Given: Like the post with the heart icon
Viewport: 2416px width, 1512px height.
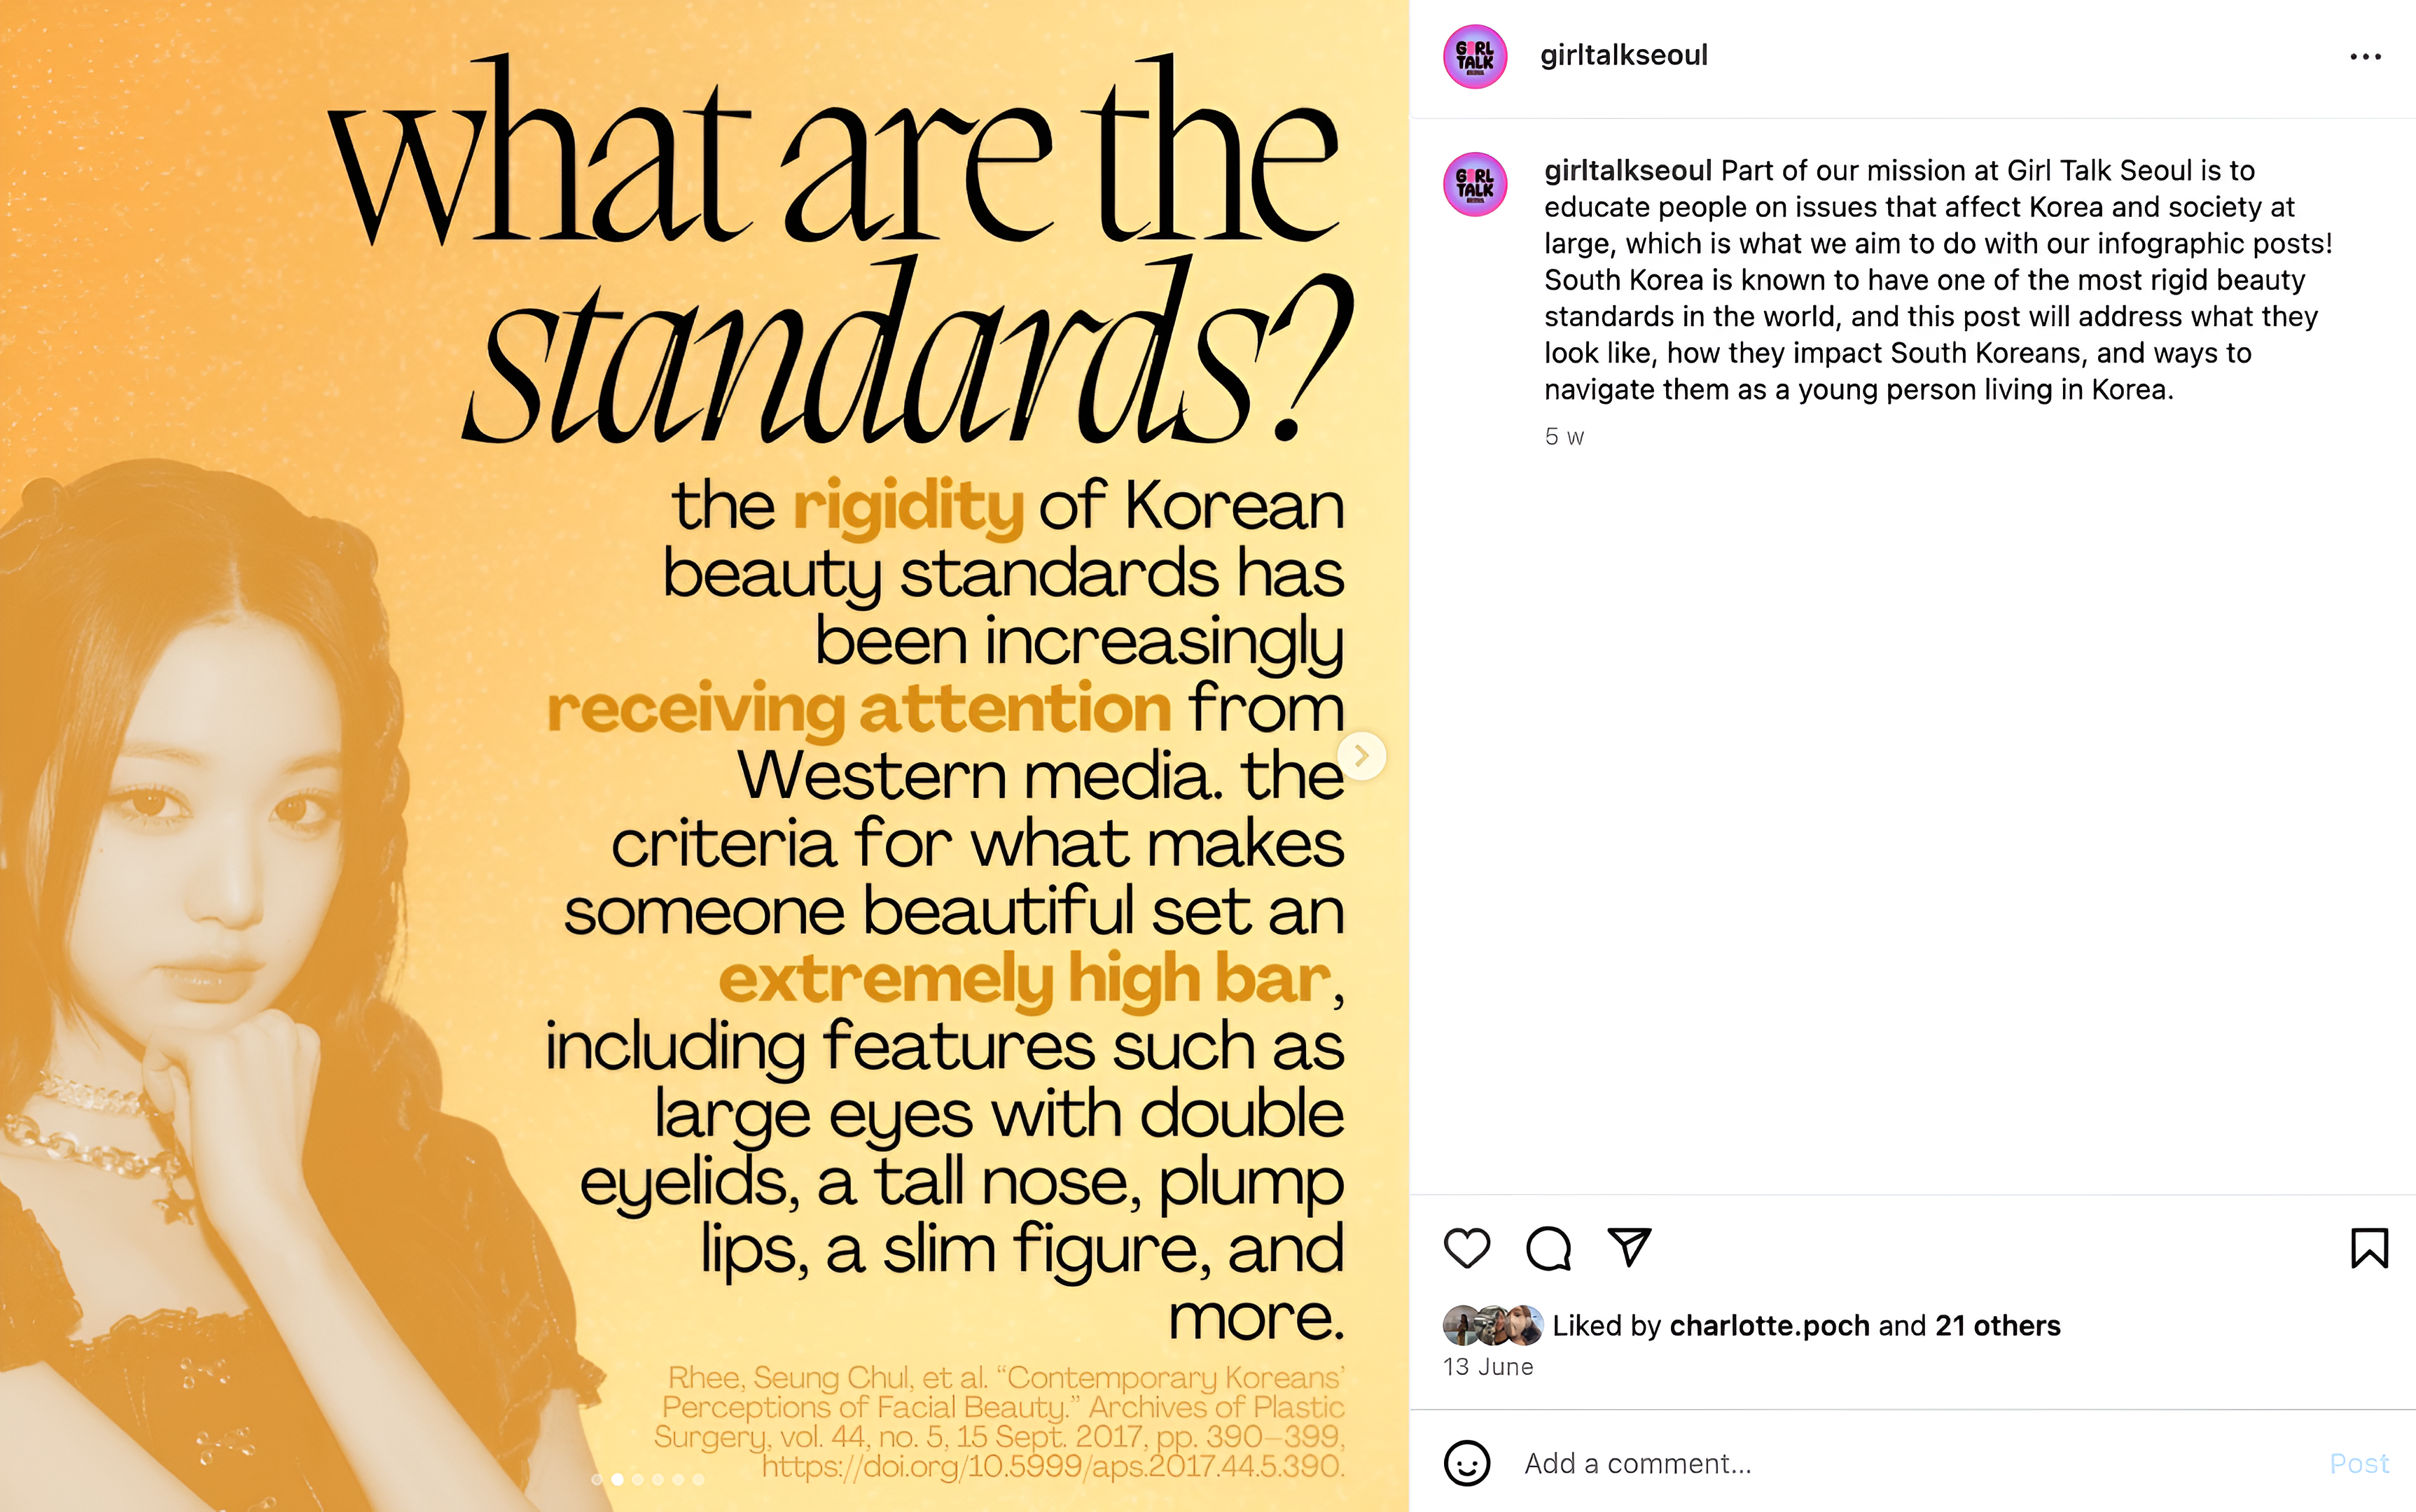Looking at the screenshot, I should click(x=1466, y=1248).
